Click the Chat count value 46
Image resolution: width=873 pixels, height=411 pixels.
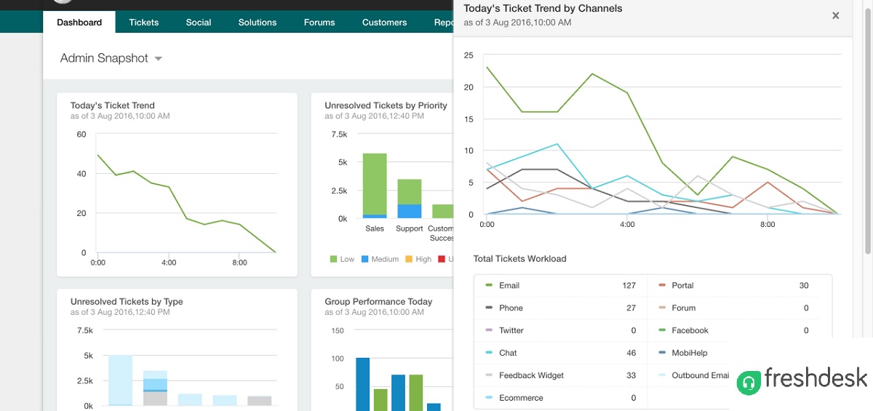pyautogui.click(x=631, y=353)
